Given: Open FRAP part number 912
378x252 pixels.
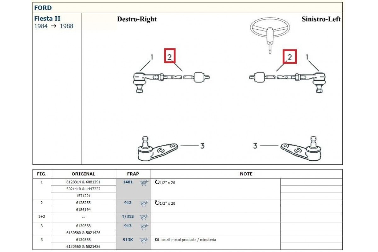Looking at the screenshot, I should (128, 203).
